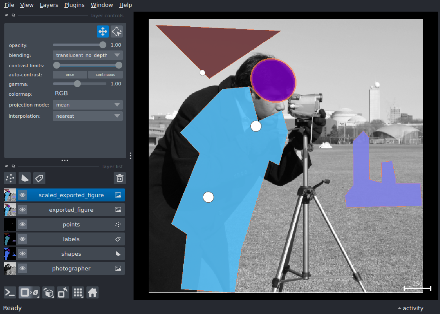
Task: Reset view with home icon
Action: 92,293
